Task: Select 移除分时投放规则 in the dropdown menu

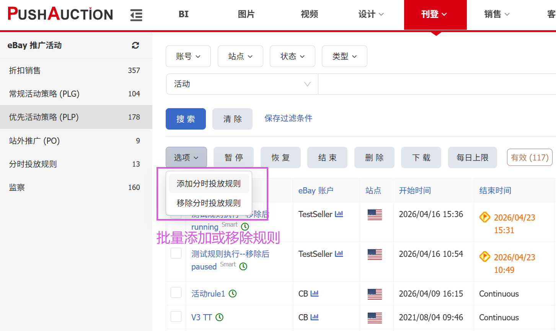Action: point(209,203)
